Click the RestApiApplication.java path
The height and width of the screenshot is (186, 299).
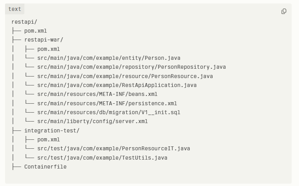[117, 85]
